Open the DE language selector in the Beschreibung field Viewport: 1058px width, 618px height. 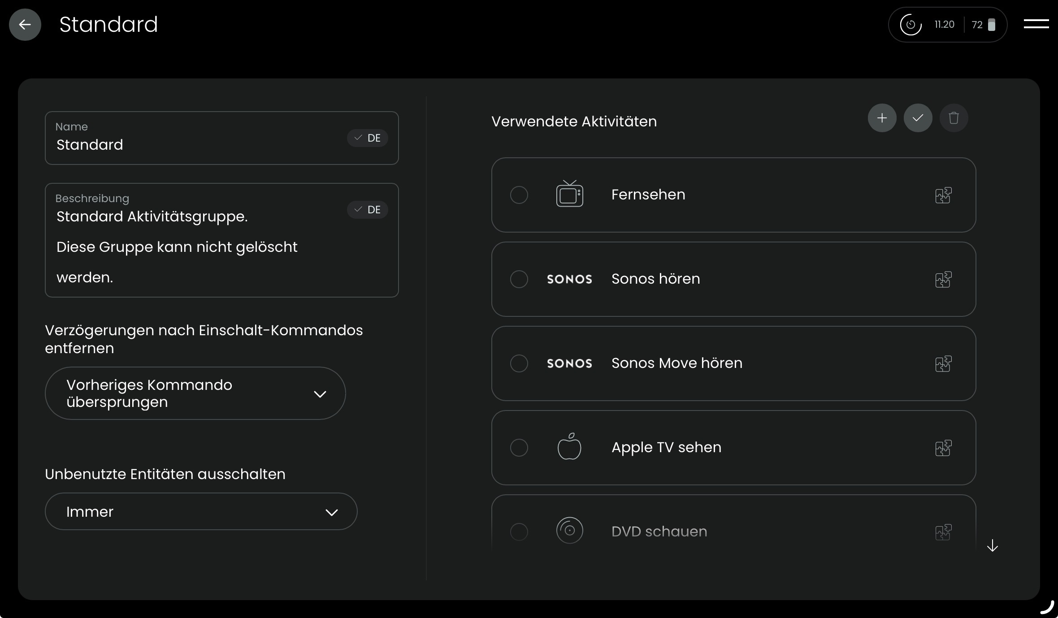[x=368, y=210]
